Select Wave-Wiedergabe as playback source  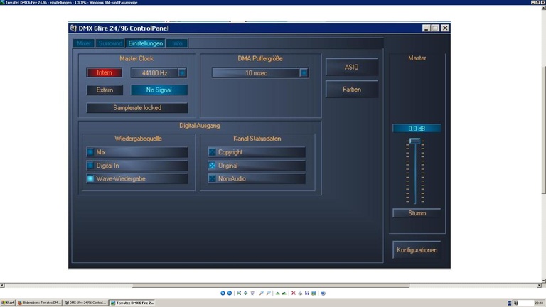(x=90, y=178)
